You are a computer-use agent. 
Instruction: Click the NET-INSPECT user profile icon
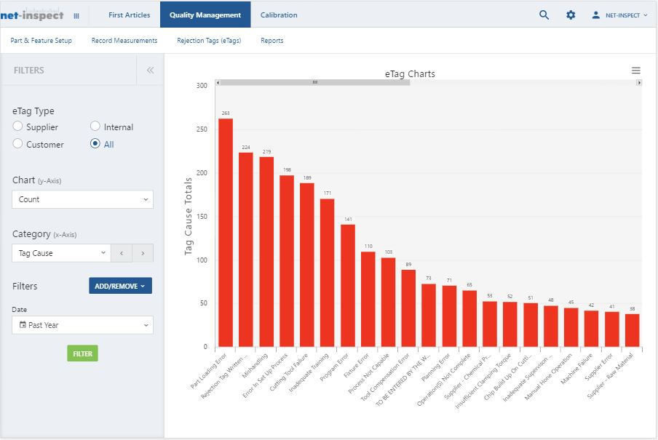pos(598,15)
